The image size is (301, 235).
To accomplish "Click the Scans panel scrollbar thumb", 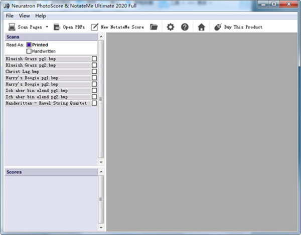I will tap(101, 99).
